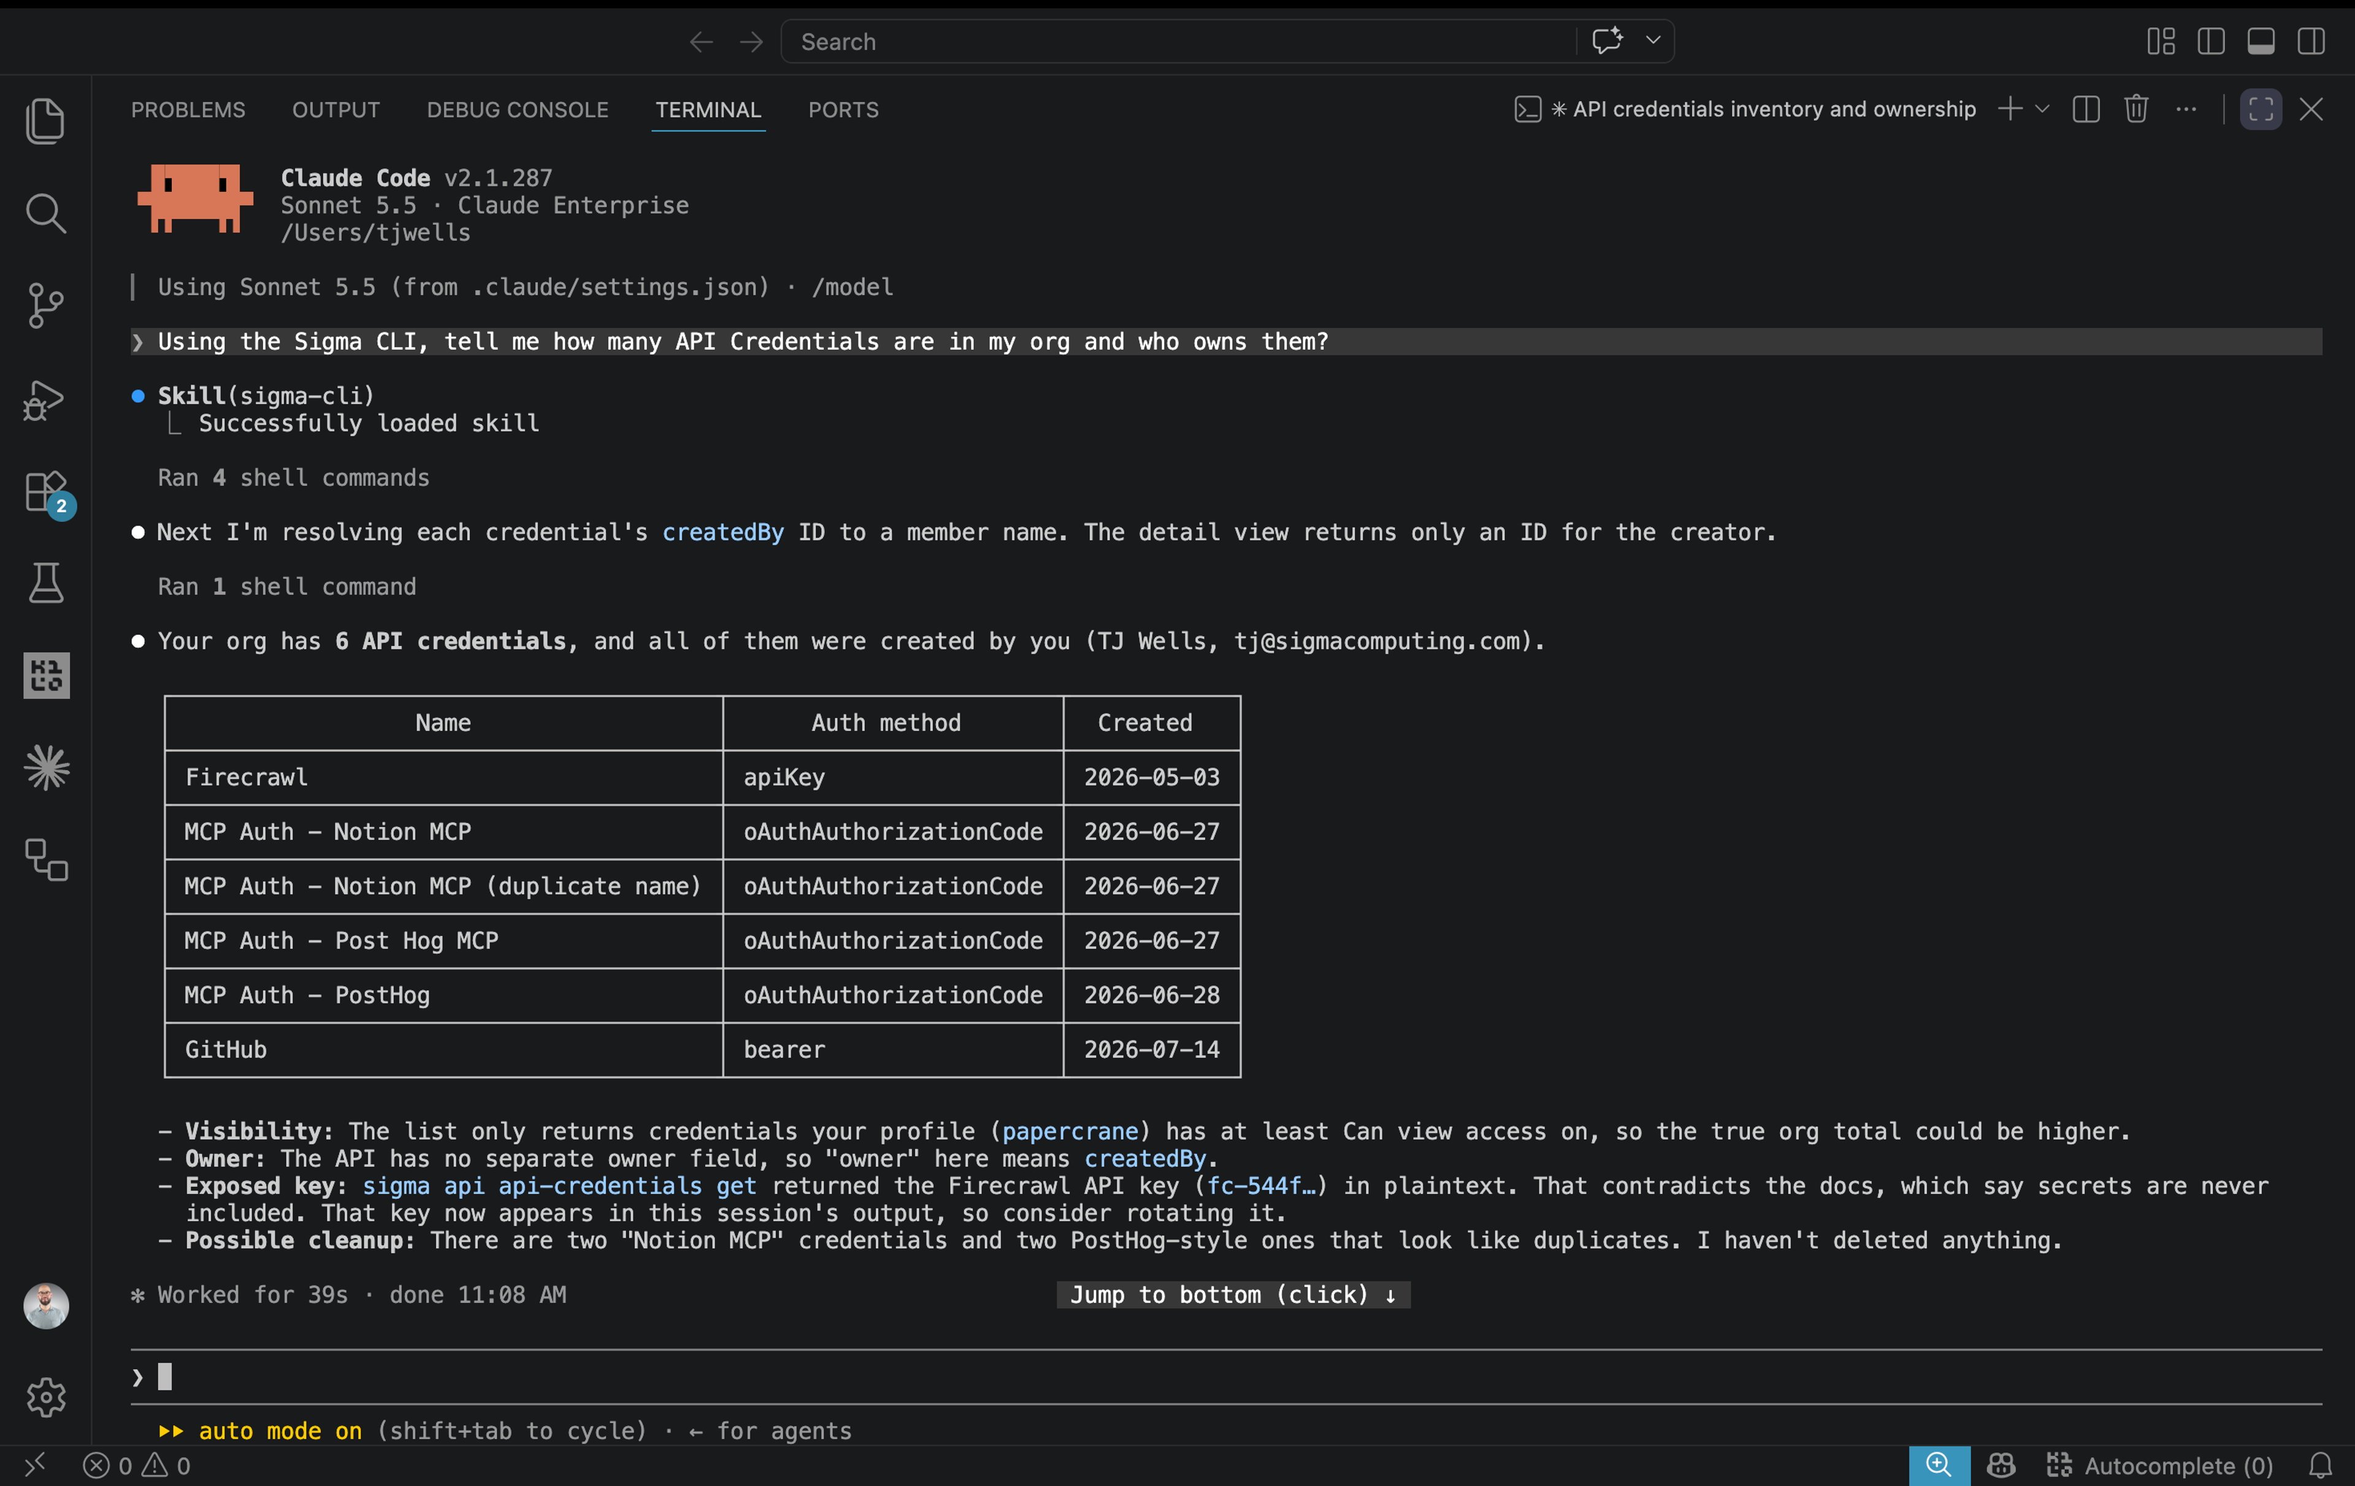Open the Explorer files view
Screen dimensions: 2355x1486
tap(45, 121)
